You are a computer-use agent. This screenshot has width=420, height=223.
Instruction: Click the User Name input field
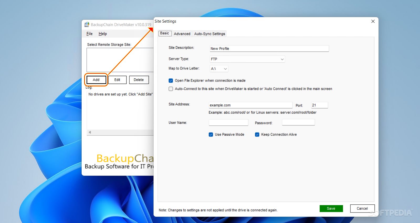tap(228, 123)
